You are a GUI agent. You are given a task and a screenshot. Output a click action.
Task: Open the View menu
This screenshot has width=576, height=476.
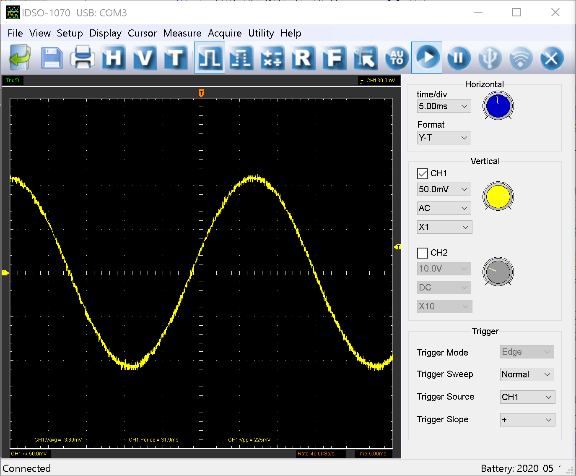pos(40,33)
